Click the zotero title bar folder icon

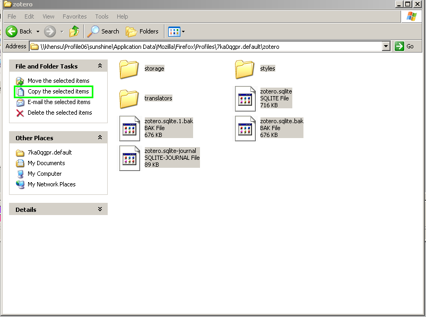point(7,4)
